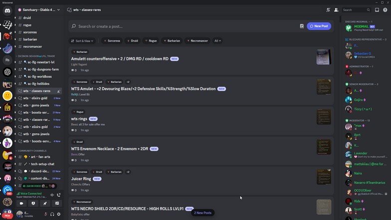Click the add-member icon on wts classes-rares
This screenshot has height=220, width=391.
coord(59,91)
